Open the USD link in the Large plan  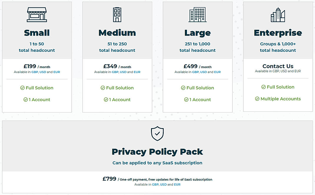pos(203,72)
